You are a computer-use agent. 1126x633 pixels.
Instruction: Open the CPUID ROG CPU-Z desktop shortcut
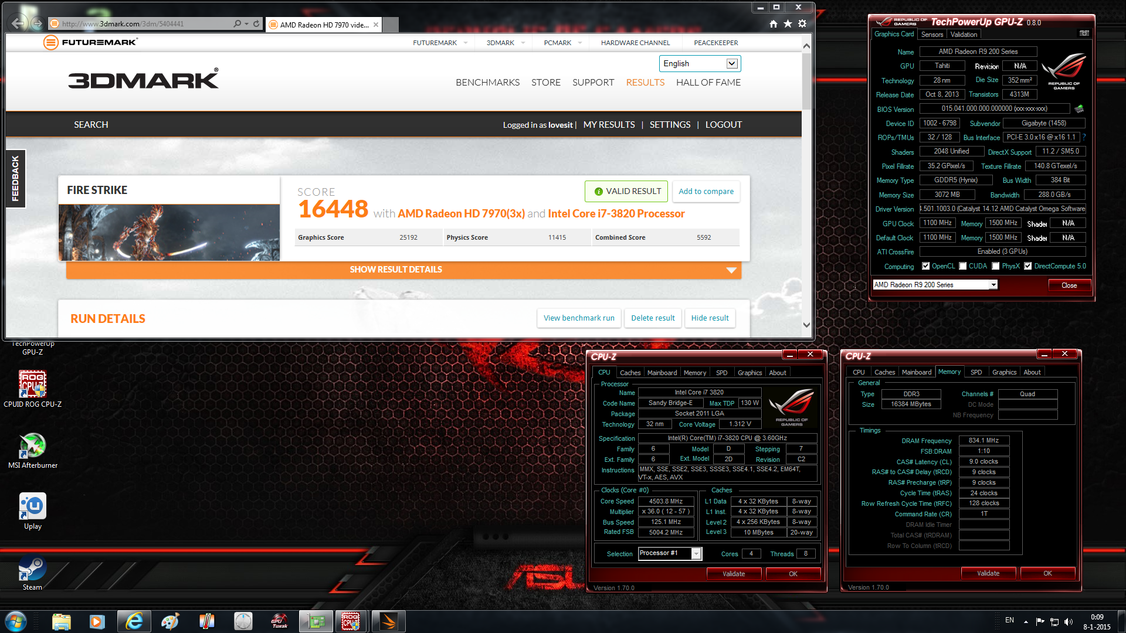click(32, 389)
